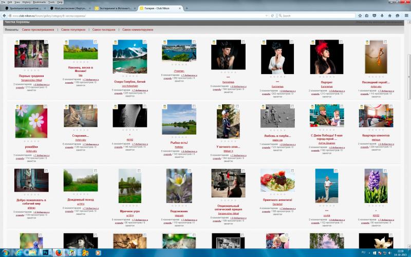The image size is (411, 257).
Task: Sort by Самое последнее link
Action: pyautogui.click(x=104, y=30)
